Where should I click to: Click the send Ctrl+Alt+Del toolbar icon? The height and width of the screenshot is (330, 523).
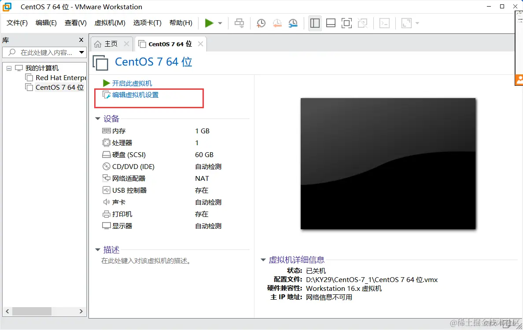239,23
